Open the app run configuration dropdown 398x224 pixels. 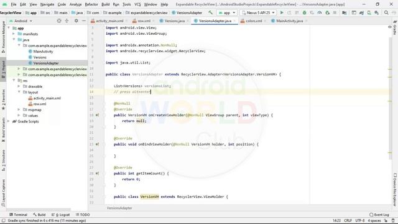227,12
